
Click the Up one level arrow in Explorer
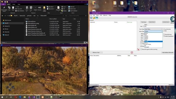9,16
